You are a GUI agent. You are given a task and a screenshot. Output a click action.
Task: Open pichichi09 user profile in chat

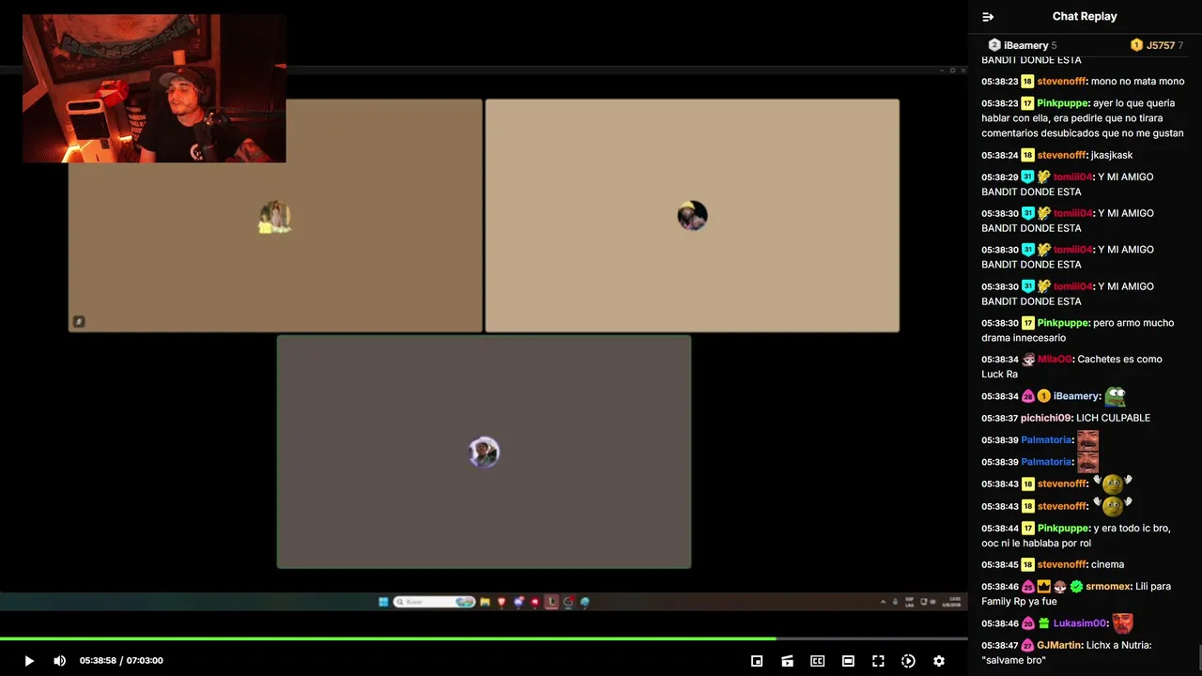click(x=1046, y=418)
